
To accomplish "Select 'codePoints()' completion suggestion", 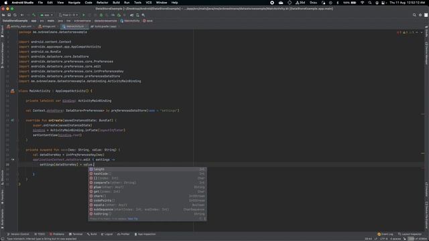I will (x=147, y=201).
